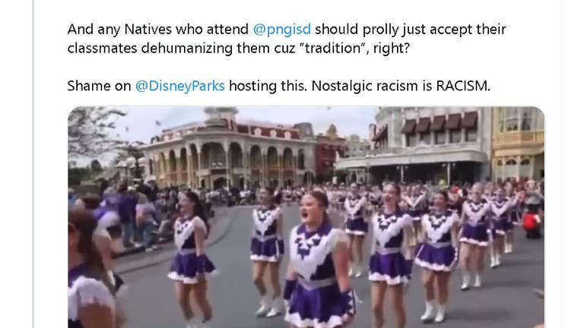
Task: Click the words "Shame on" in the tweet
Action: click(x=99, y=86)
